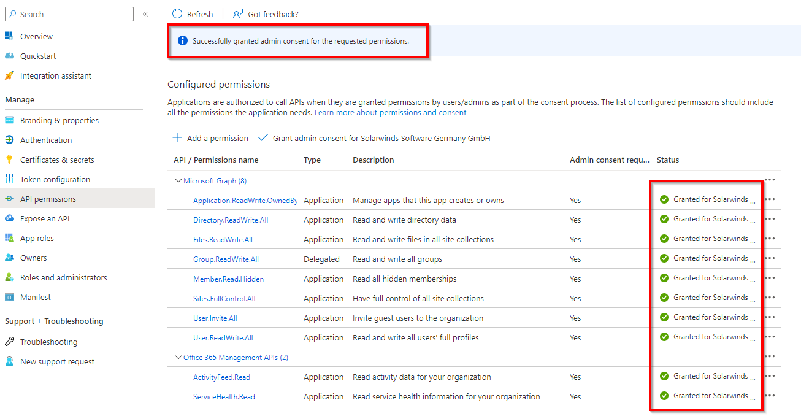Click the Token configuration bars icon
801x419 pixels.
pos(9,179)
